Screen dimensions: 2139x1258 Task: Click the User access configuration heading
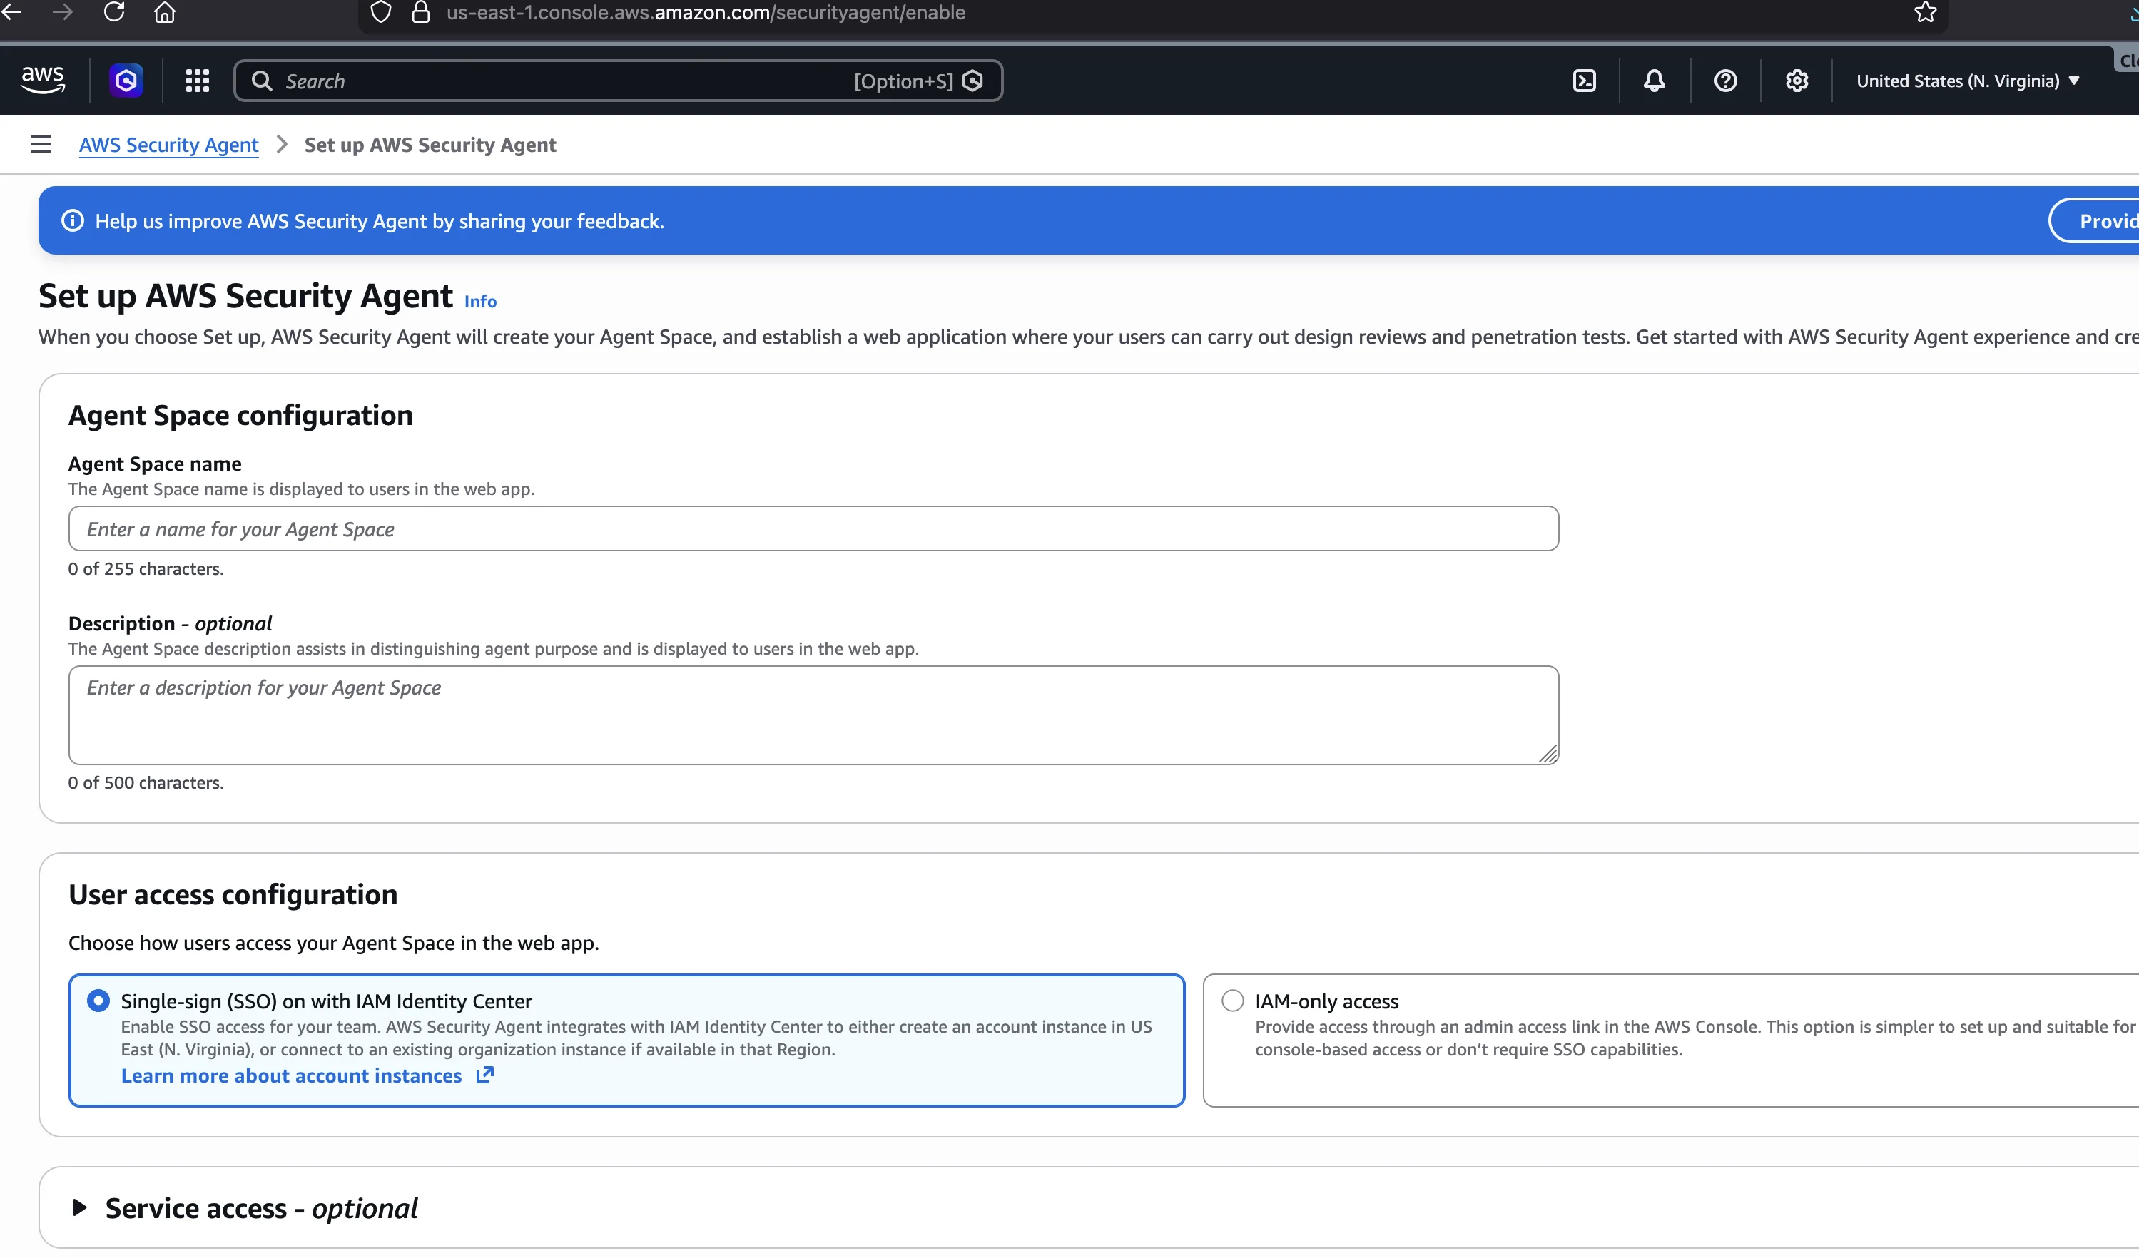(233, 895)
